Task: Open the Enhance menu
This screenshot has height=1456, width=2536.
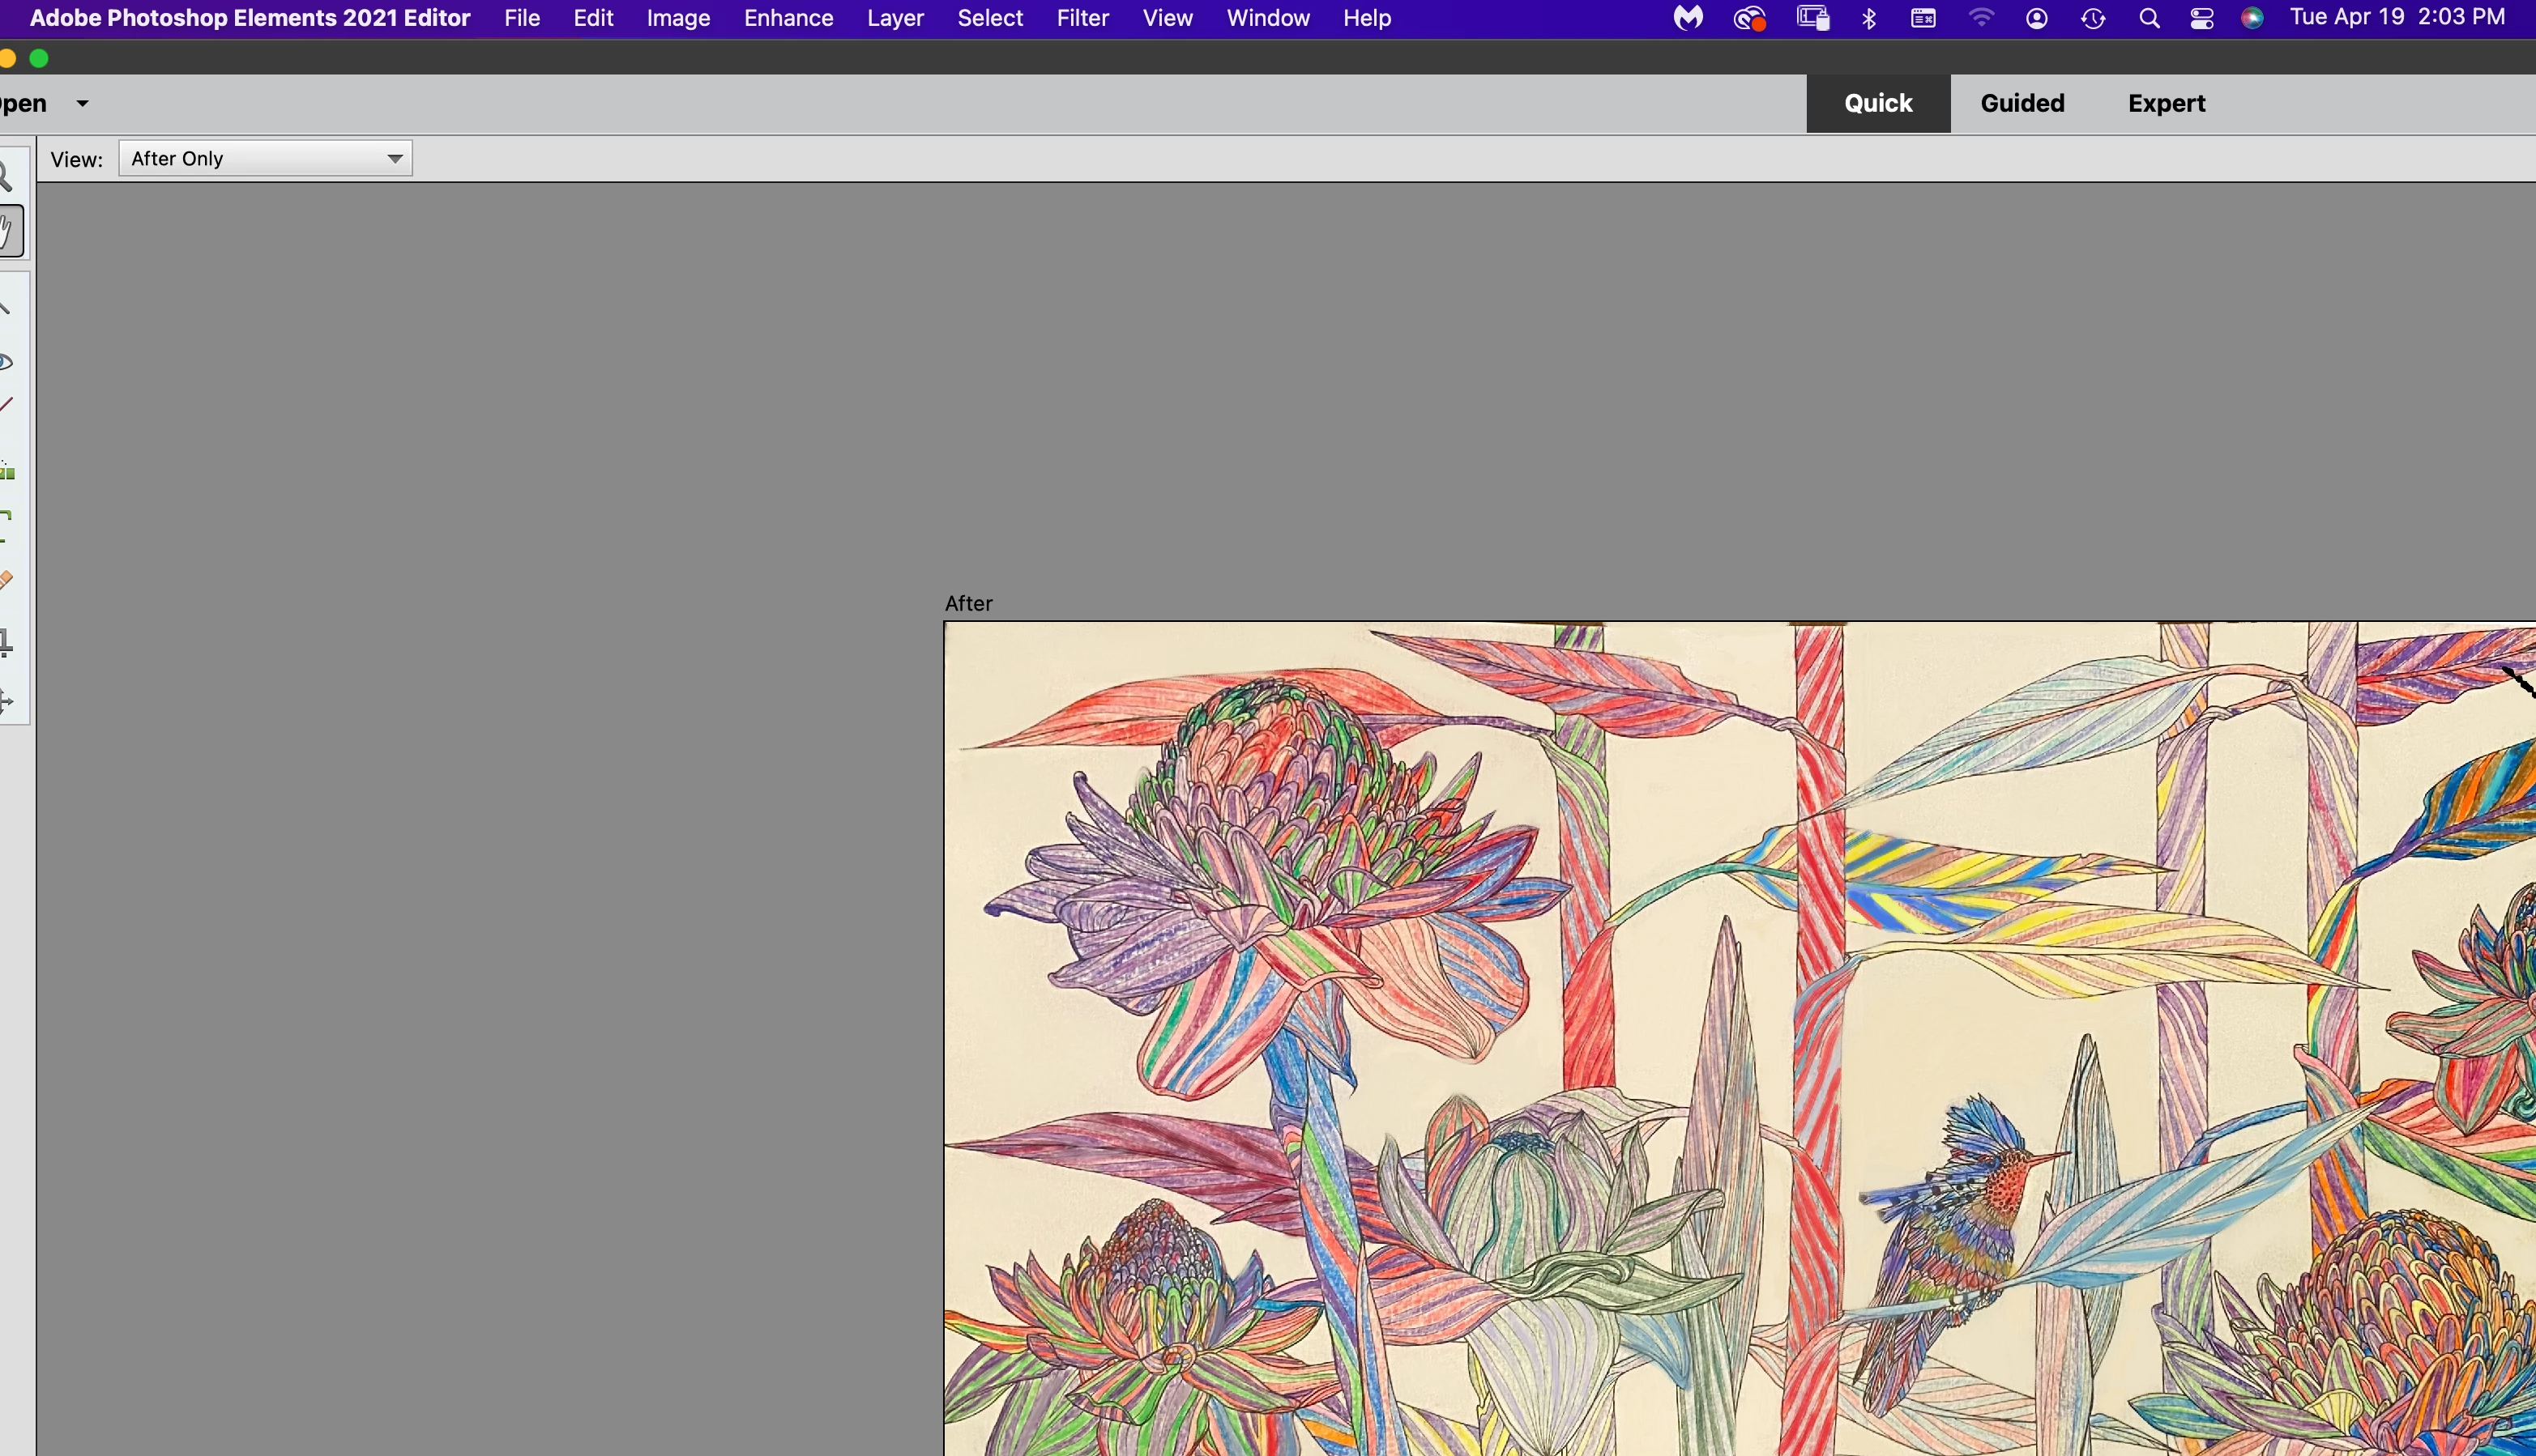Action: (788, 18)
